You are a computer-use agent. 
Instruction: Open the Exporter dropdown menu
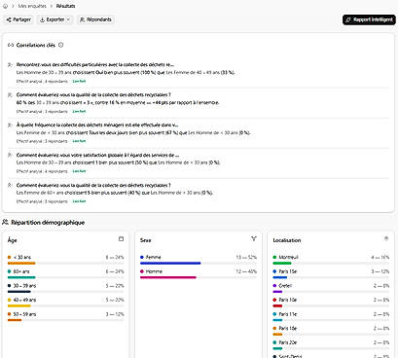point(54,19)
